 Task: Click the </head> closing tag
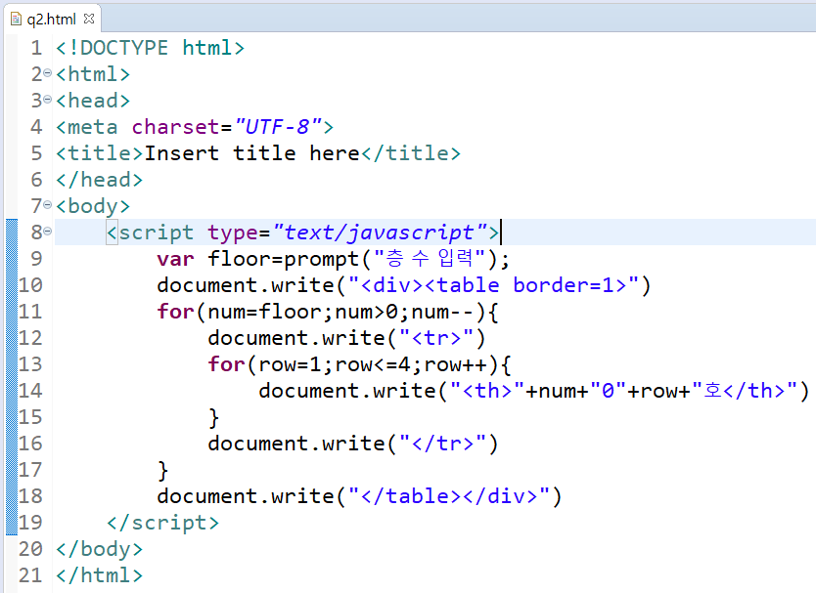tap(99, 180)
